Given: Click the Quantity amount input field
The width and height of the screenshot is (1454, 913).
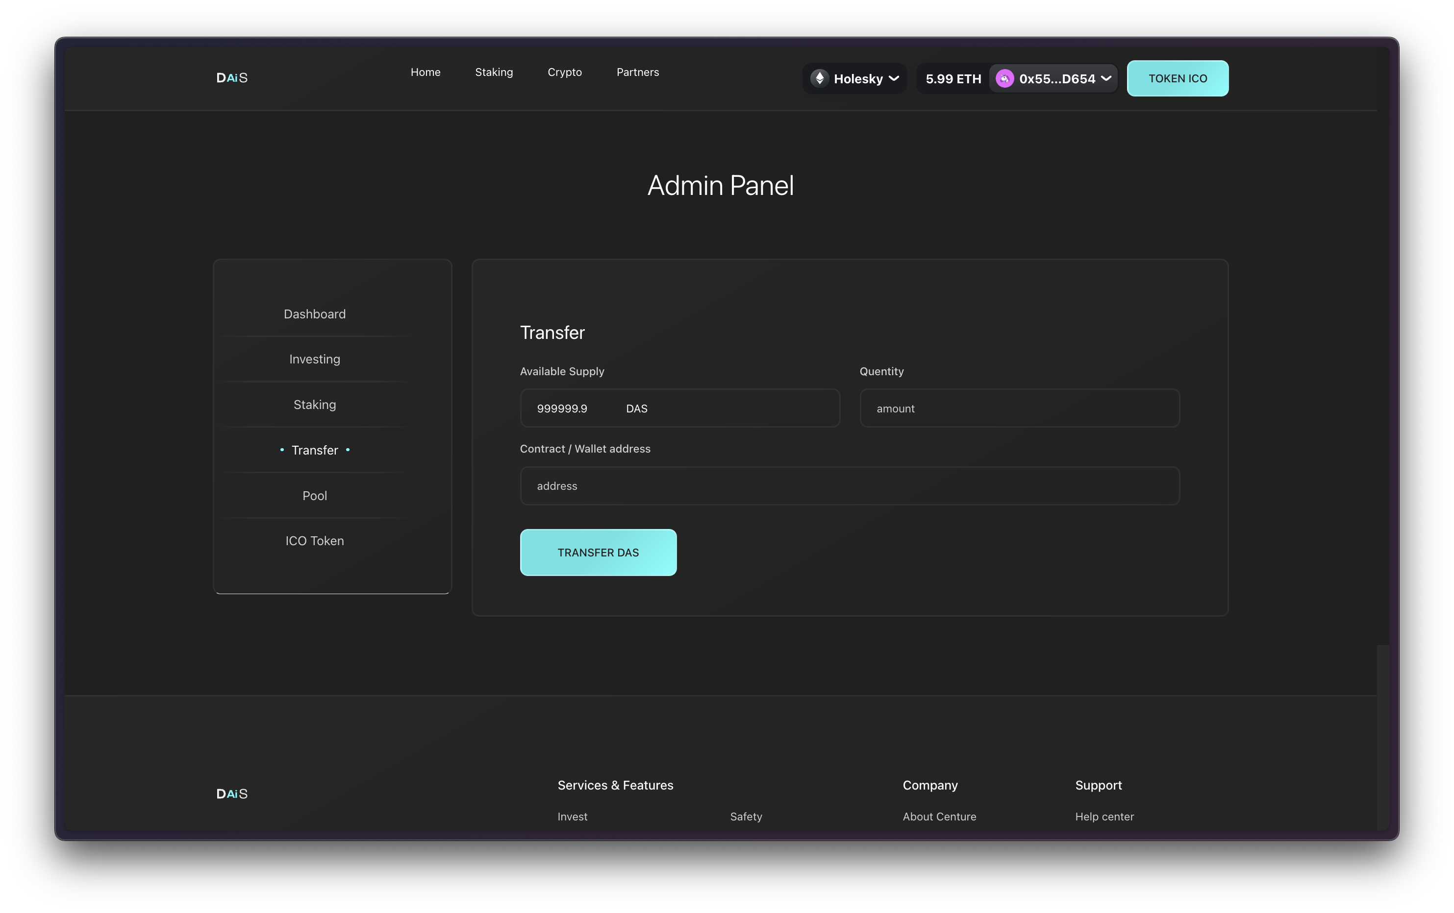Looking at the screenshot, I should pos(1019,408).
